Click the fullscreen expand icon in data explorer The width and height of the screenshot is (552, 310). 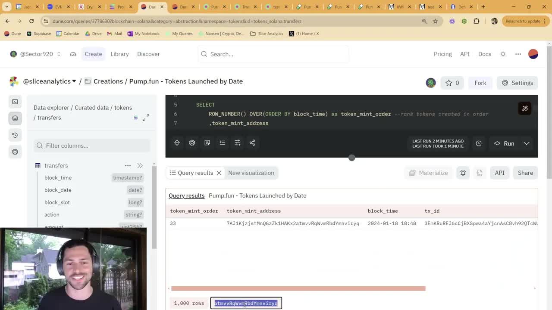(x=146, y=118)
